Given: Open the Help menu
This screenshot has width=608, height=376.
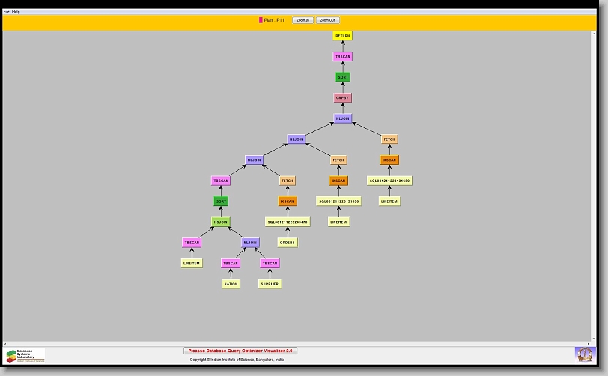Looking at the screenshot, I should (16, 12).
